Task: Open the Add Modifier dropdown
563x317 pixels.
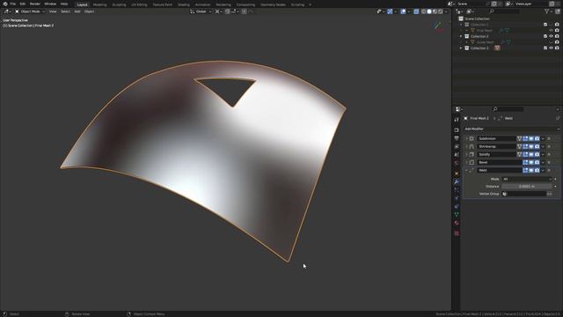Action: pyautogui.click(x=511, y=129)
